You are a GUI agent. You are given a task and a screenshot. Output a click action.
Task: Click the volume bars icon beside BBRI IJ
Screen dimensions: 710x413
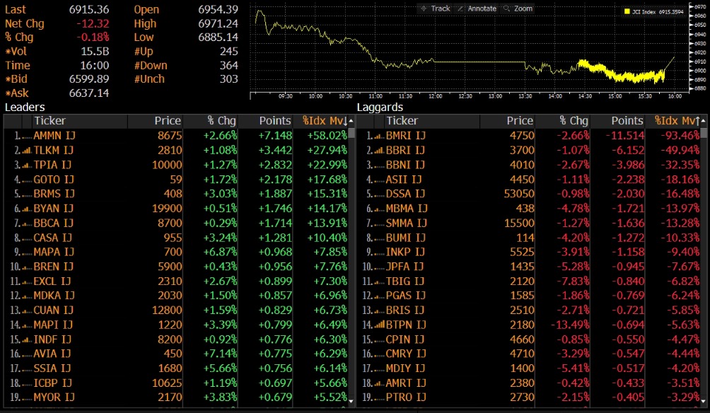(379, 151)
